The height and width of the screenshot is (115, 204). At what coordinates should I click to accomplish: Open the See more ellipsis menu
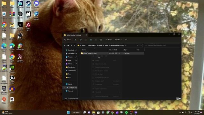pyautogui.click(x=126, y=40)
